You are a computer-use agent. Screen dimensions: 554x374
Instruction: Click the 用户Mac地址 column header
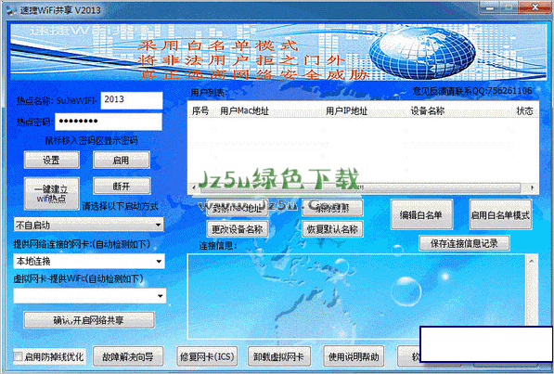pos(244,111)
